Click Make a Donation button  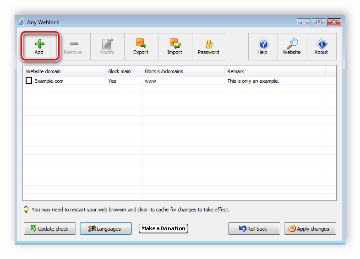click(164, 228)
